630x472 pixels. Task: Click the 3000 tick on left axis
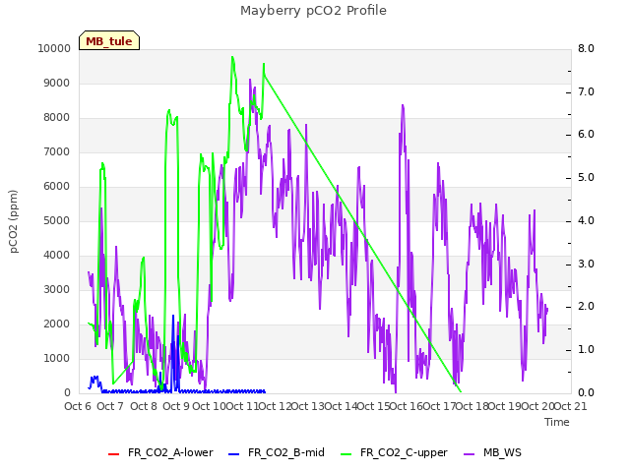[57, 289]
